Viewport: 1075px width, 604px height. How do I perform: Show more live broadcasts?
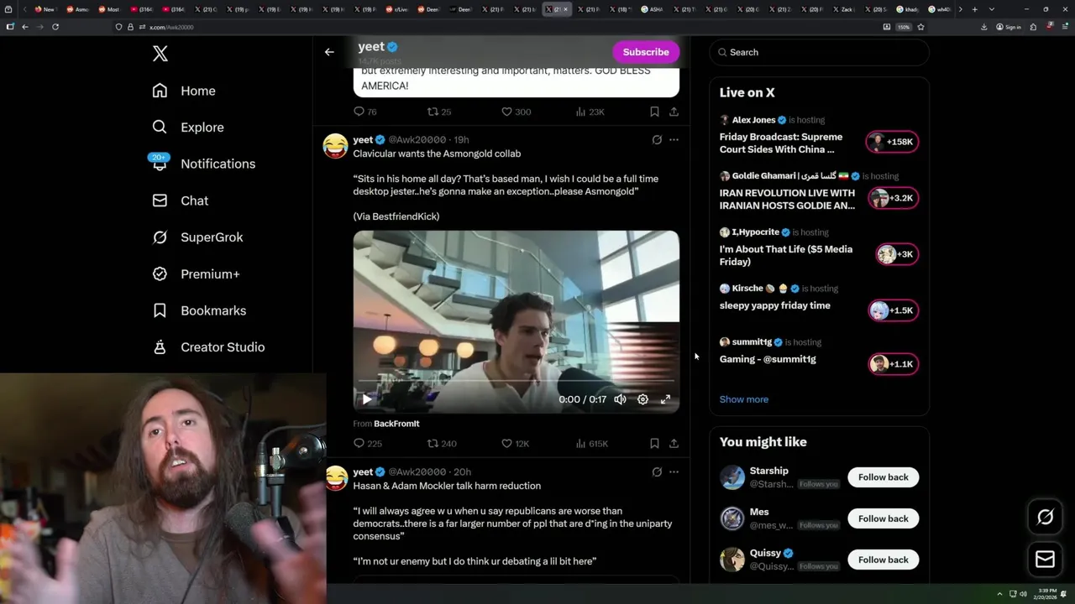tap(744, 399)
